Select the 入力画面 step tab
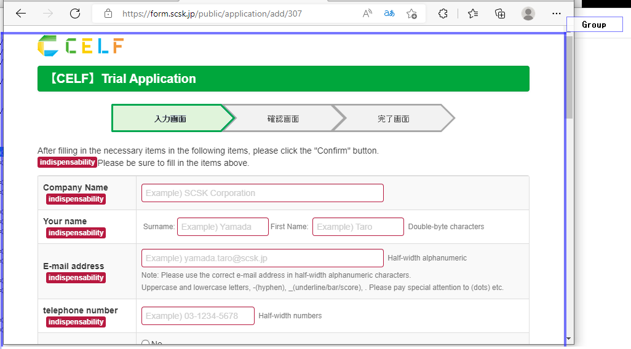 [170, 119]
